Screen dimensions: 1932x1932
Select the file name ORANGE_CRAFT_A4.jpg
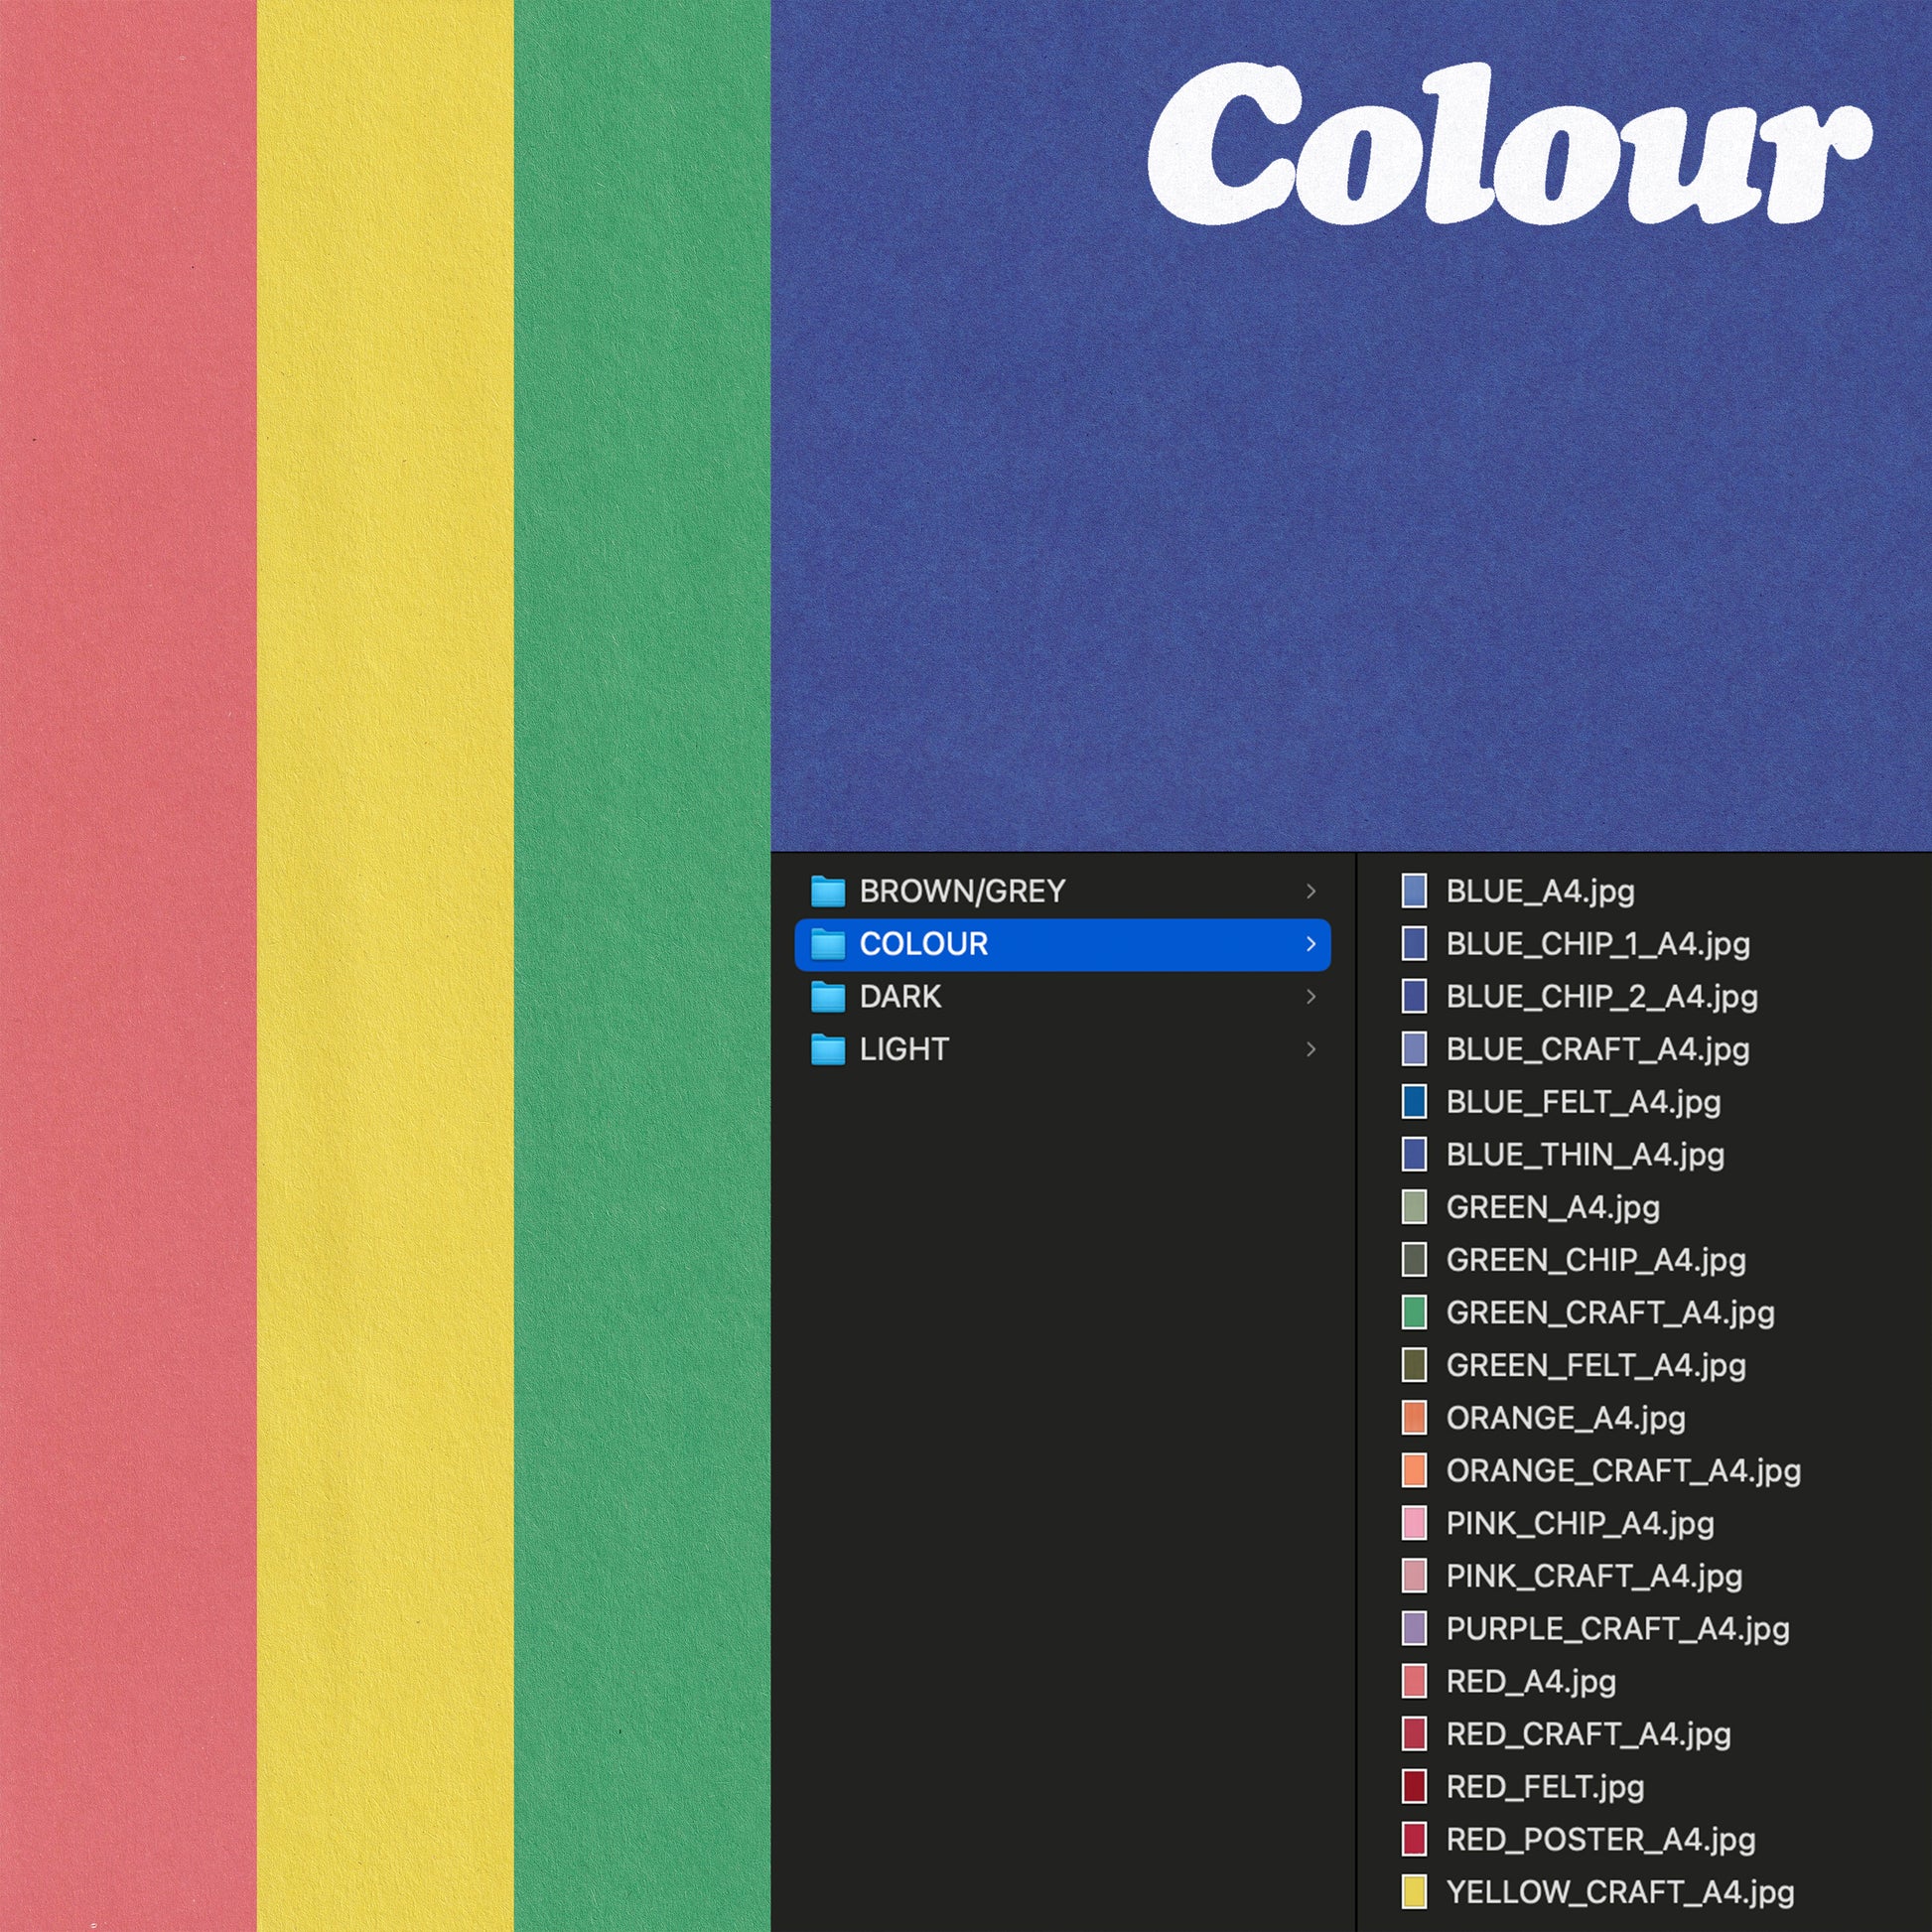coord(1623,1470)
